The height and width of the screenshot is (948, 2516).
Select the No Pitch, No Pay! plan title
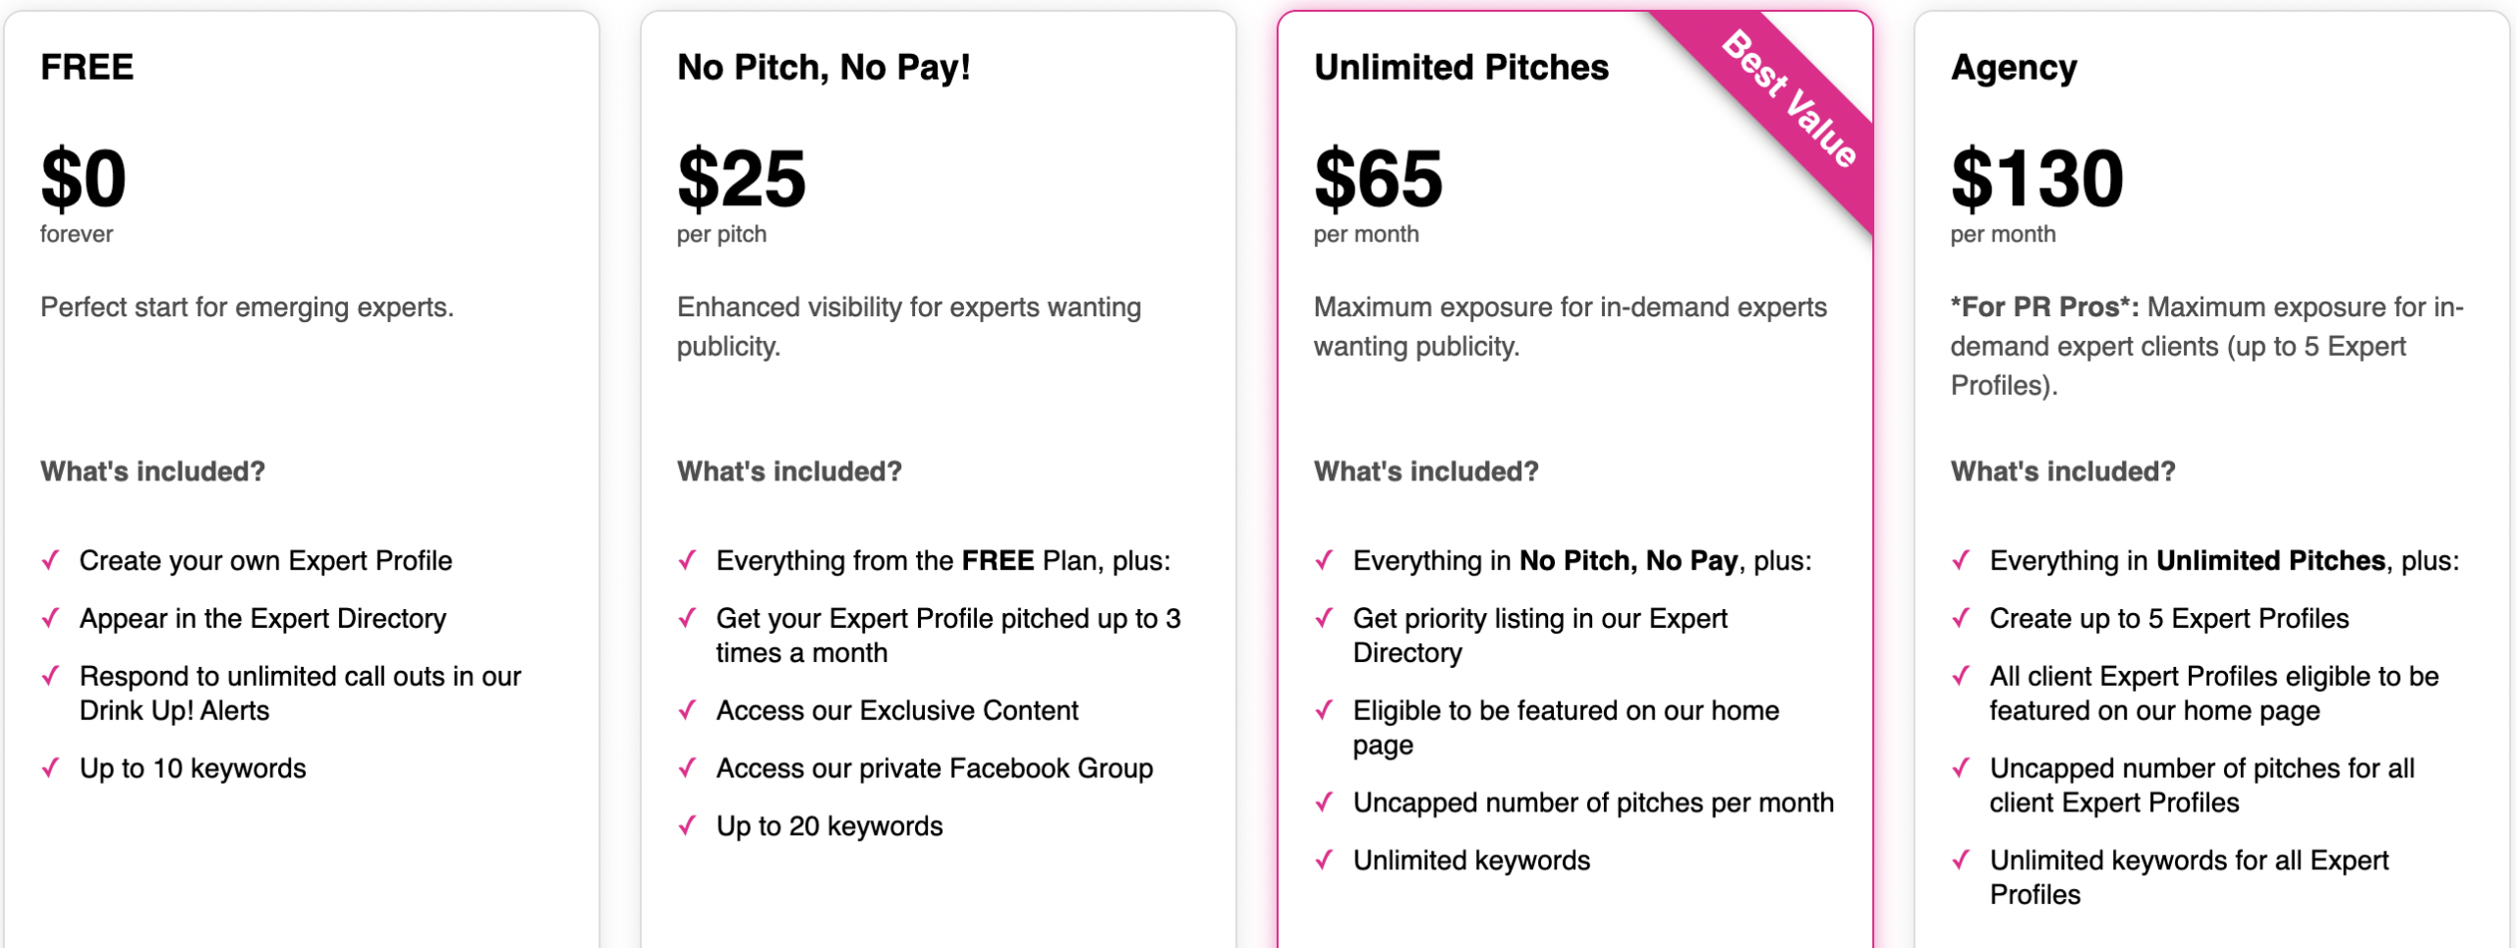(824, 68)
